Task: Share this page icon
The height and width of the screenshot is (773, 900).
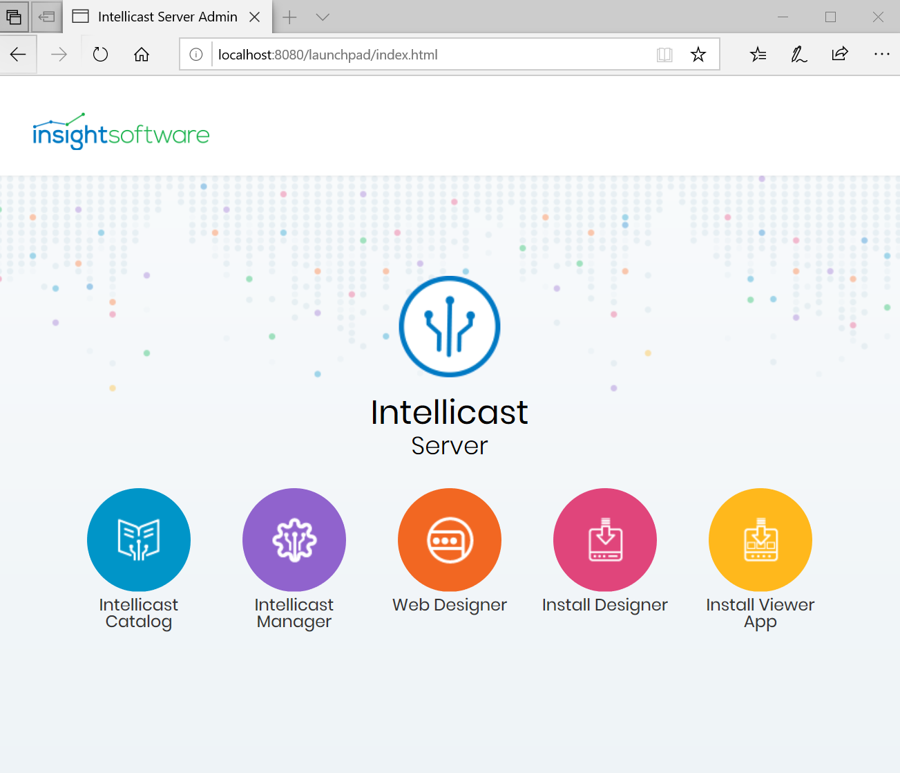Action: (840, 55)
